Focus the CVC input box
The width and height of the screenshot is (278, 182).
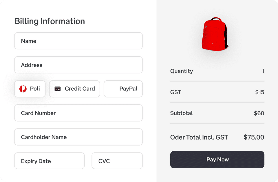point(117,161)
